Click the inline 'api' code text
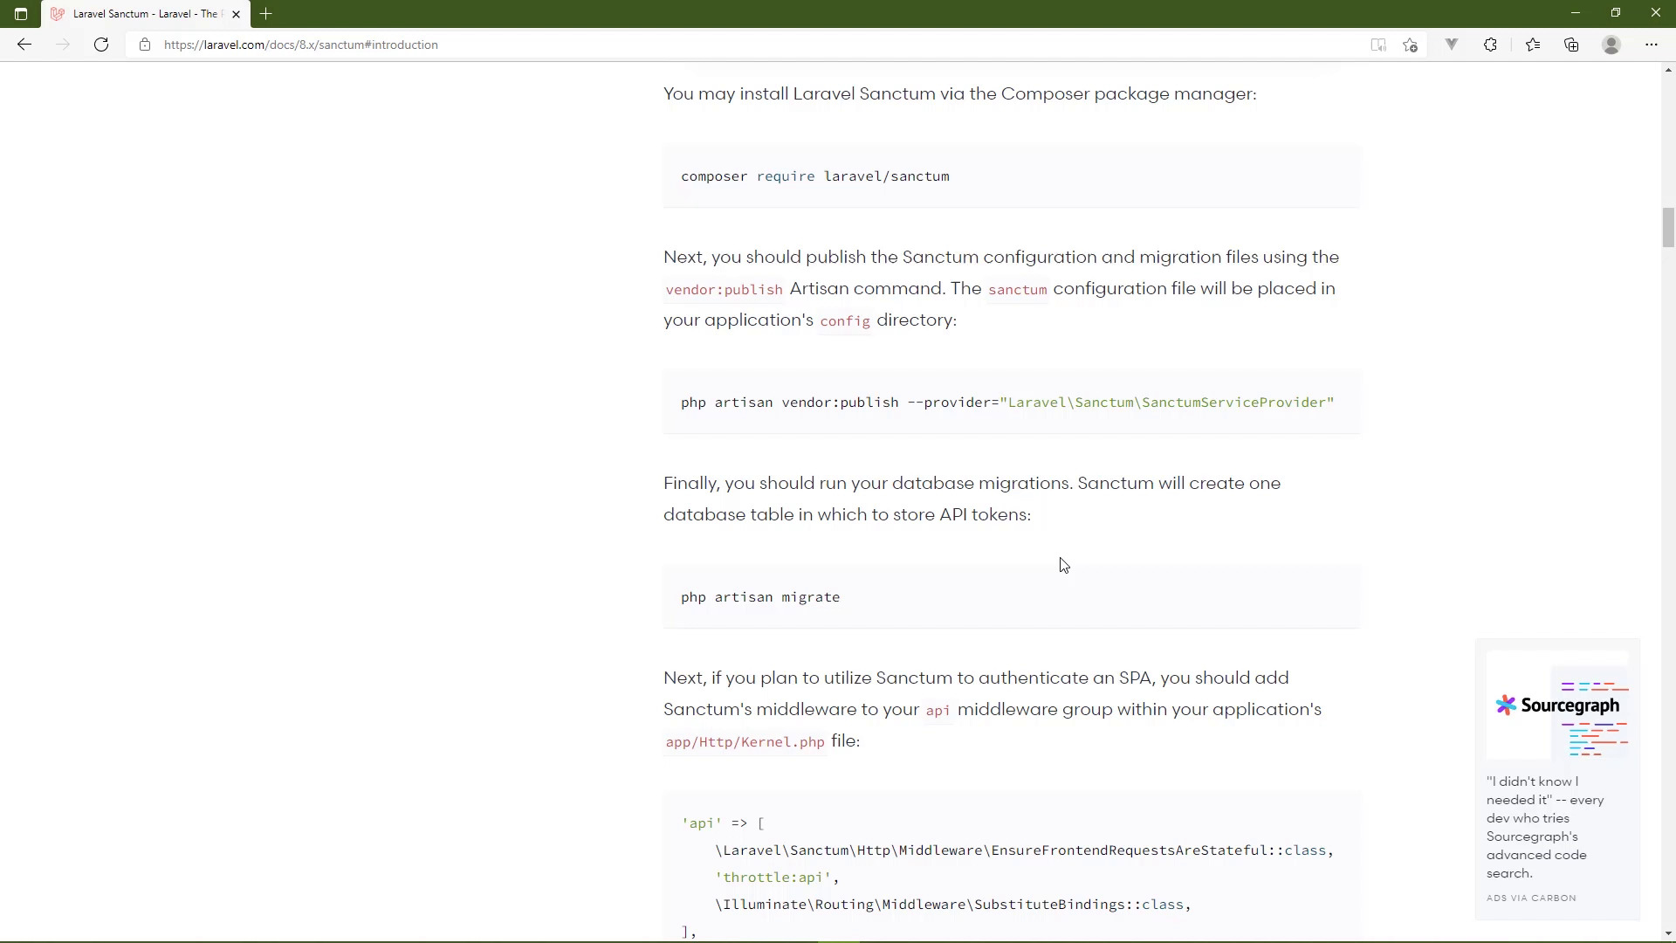 (938, 711)
